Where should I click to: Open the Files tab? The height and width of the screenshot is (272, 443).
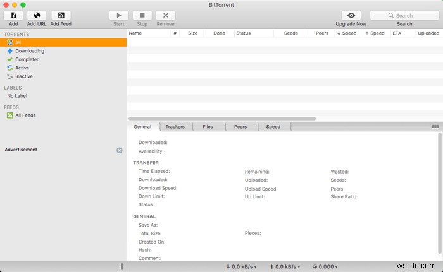coord(208,127)
